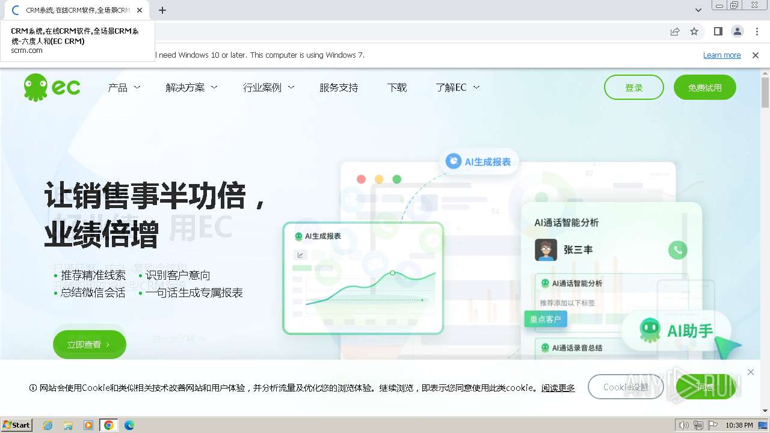This screenshot has height=433, width=770.
Task: Click the 识别客户意向 bullet text
Action: click(178, 275)
